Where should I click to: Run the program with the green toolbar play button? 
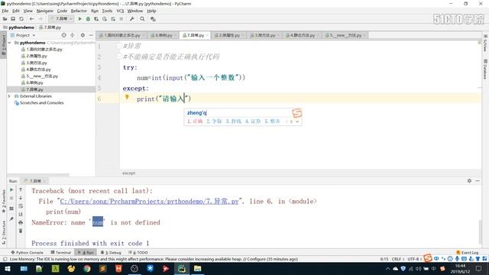[x=79, y=19]
